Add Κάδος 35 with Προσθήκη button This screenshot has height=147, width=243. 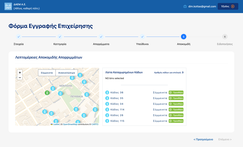point(176,98)
